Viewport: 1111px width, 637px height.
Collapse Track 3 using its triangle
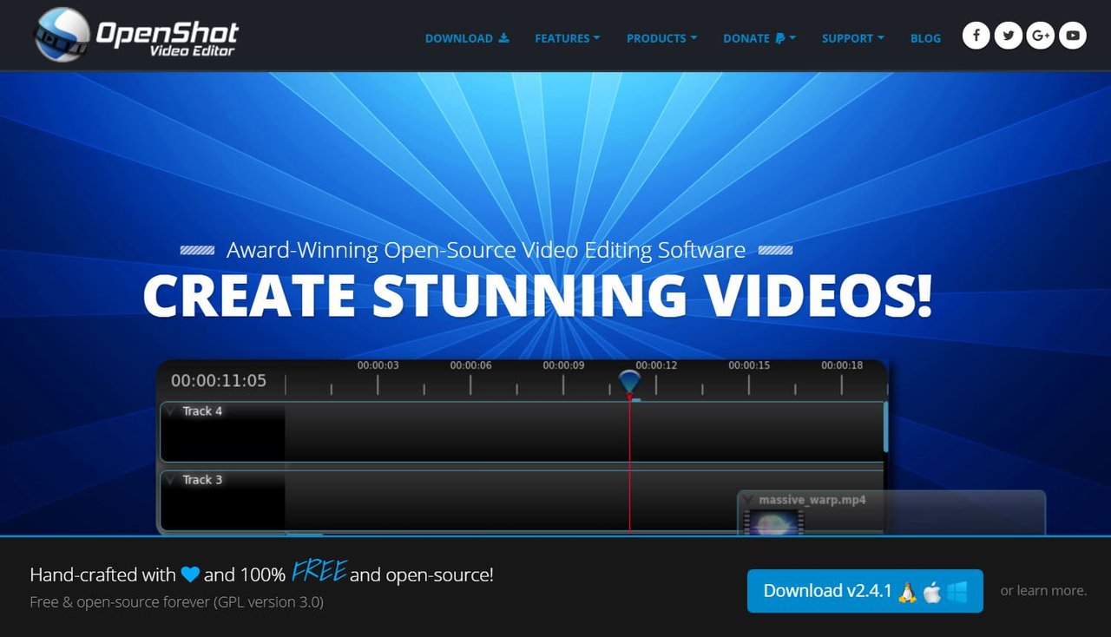[x=170, y=480]
